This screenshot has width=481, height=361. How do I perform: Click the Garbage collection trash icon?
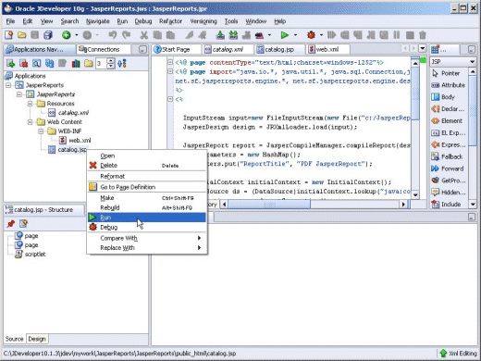(x=423, y=35)
